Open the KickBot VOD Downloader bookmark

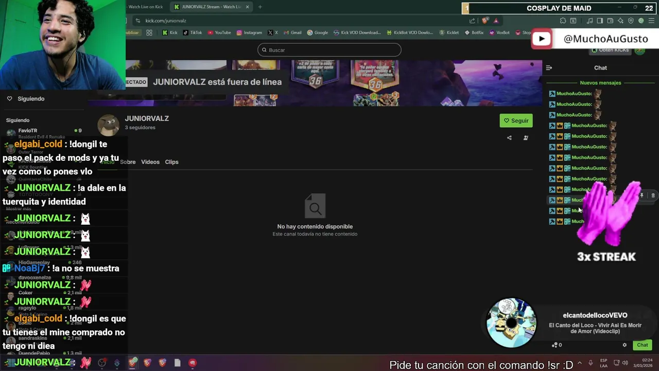tap(410, 32)
